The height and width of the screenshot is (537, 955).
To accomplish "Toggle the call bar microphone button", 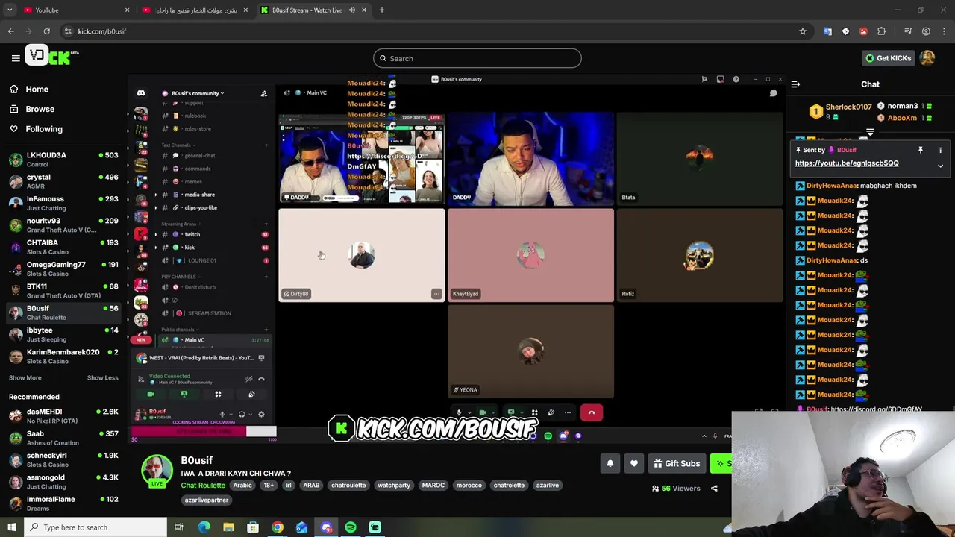I will click(x=459, y=412).
